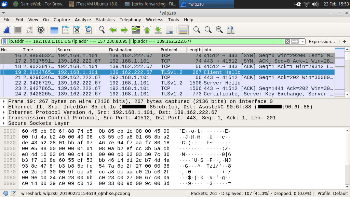The width and height of the screenshot is (350, 197).
Task: Reload this capture file icon
Action: 88,30
